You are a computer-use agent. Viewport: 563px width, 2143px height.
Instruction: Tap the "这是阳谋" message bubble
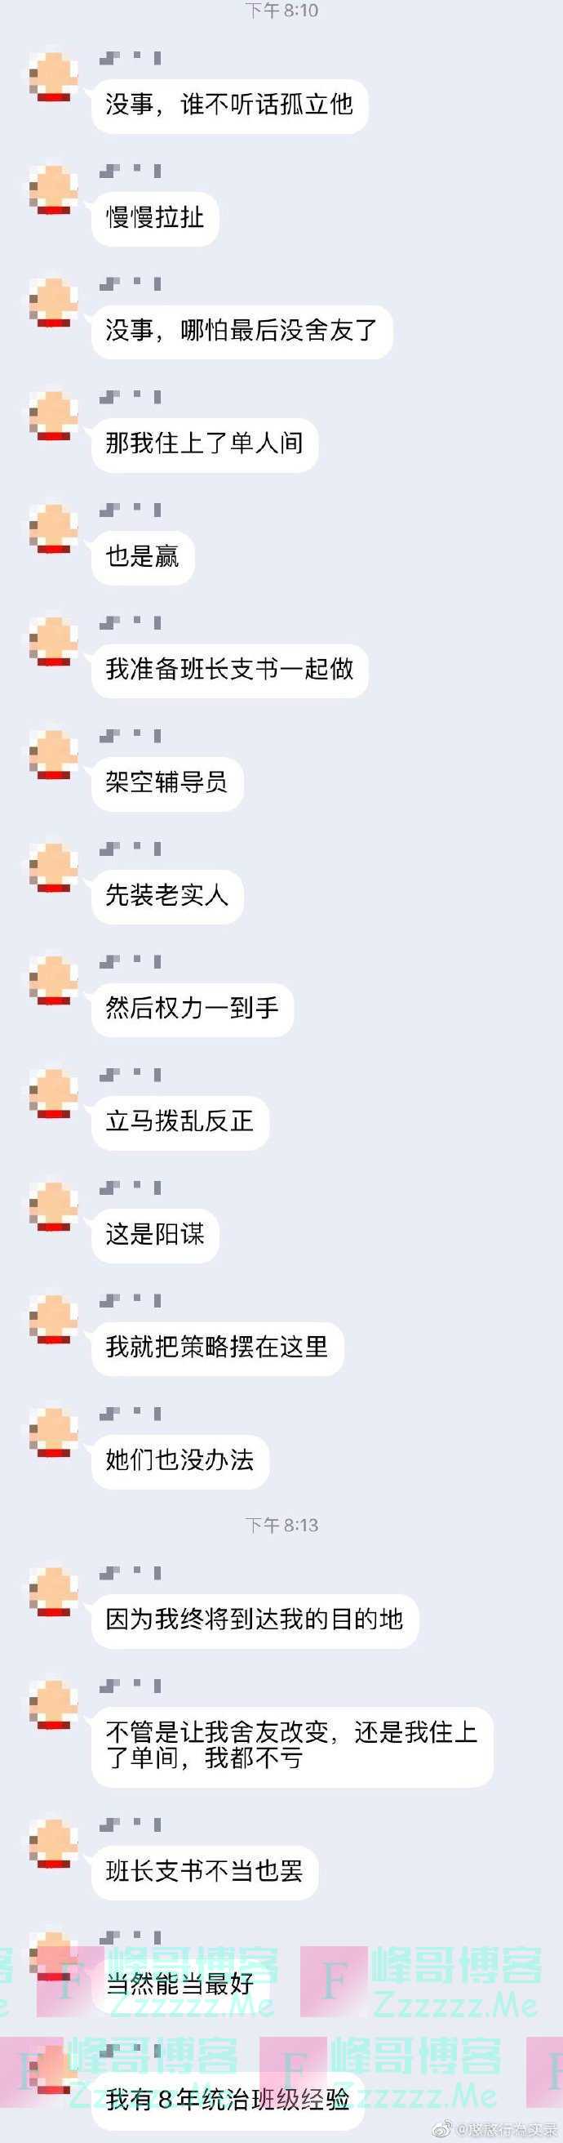[156, 1236]
